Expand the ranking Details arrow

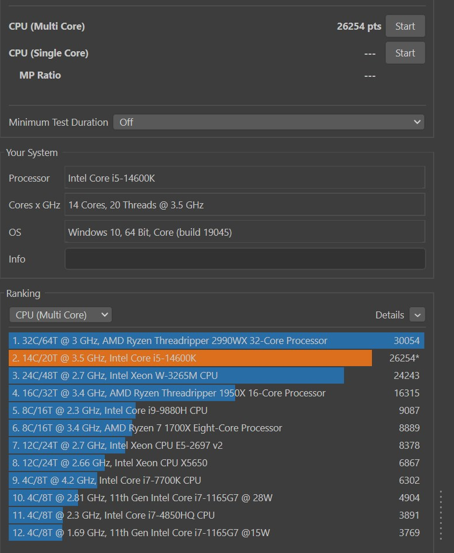point(417,315)
